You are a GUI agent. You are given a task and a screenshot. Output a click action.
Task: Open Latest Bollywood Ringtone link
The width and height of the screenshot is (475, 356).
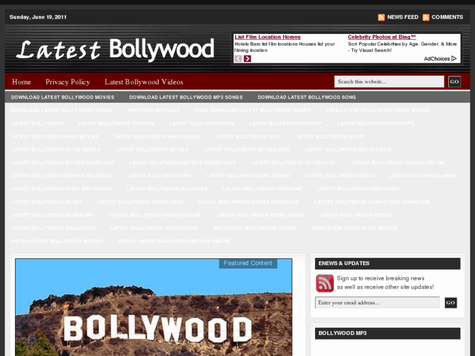(262, 189)
